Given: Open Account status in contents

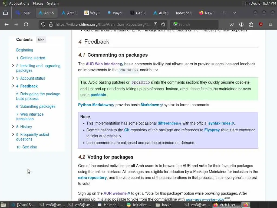Looking at the screenshot, I should [x=31, y=78].
